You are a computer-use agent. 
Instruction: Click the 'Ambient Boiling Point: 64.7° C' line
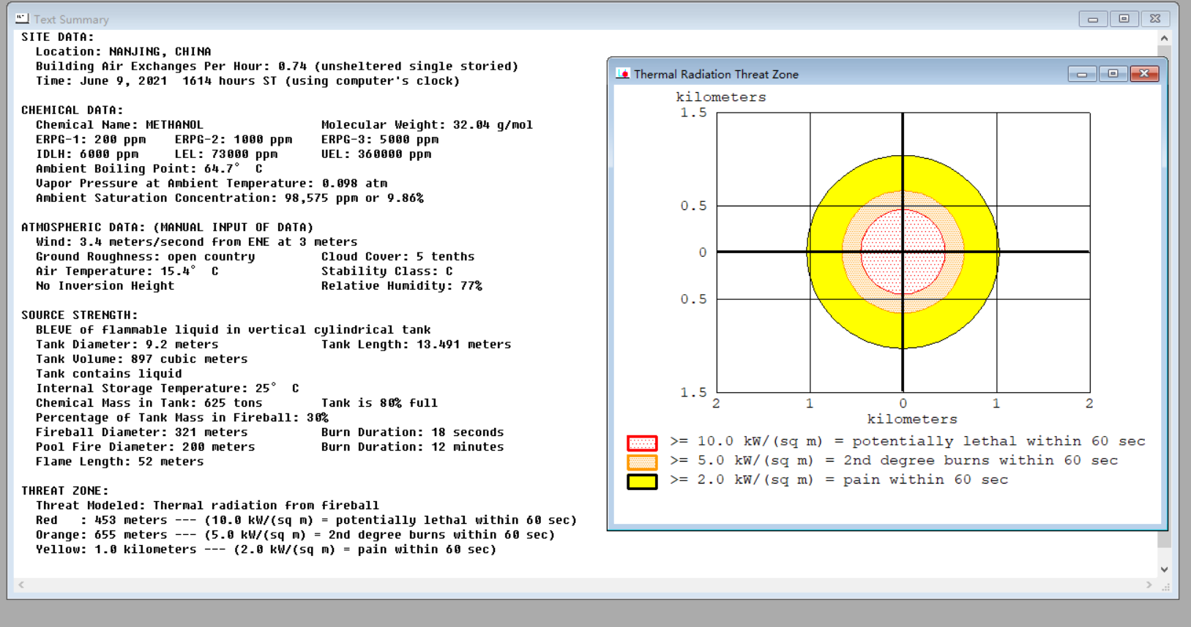click(x=149, y=169)
